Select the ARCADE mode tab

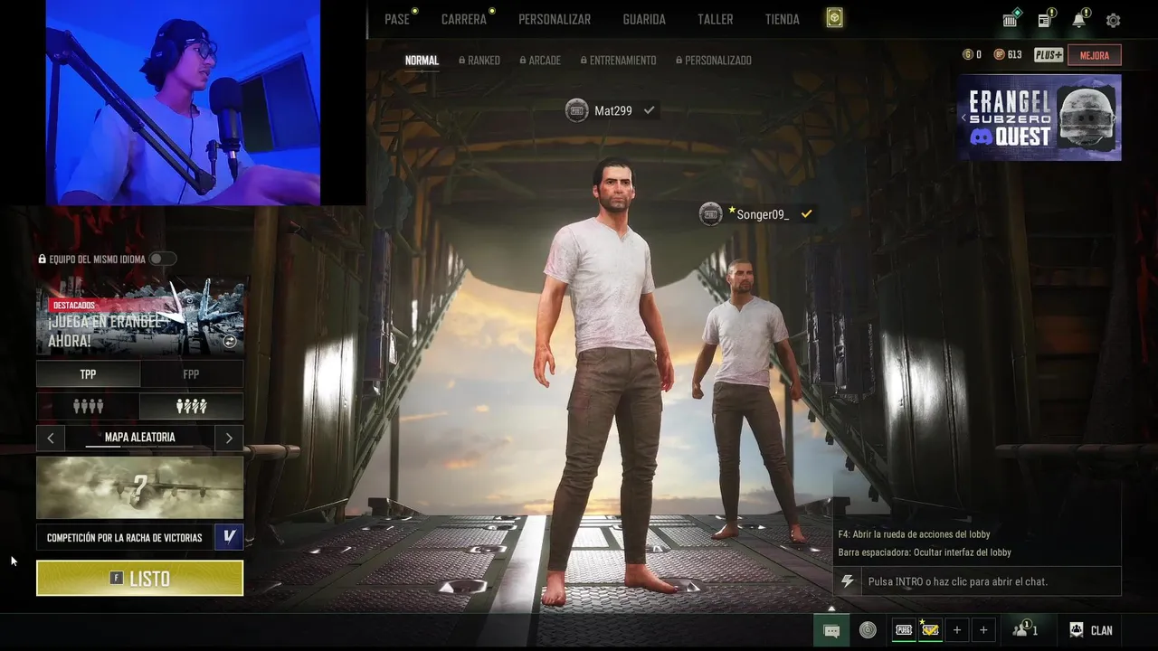[x=540, y=61]
